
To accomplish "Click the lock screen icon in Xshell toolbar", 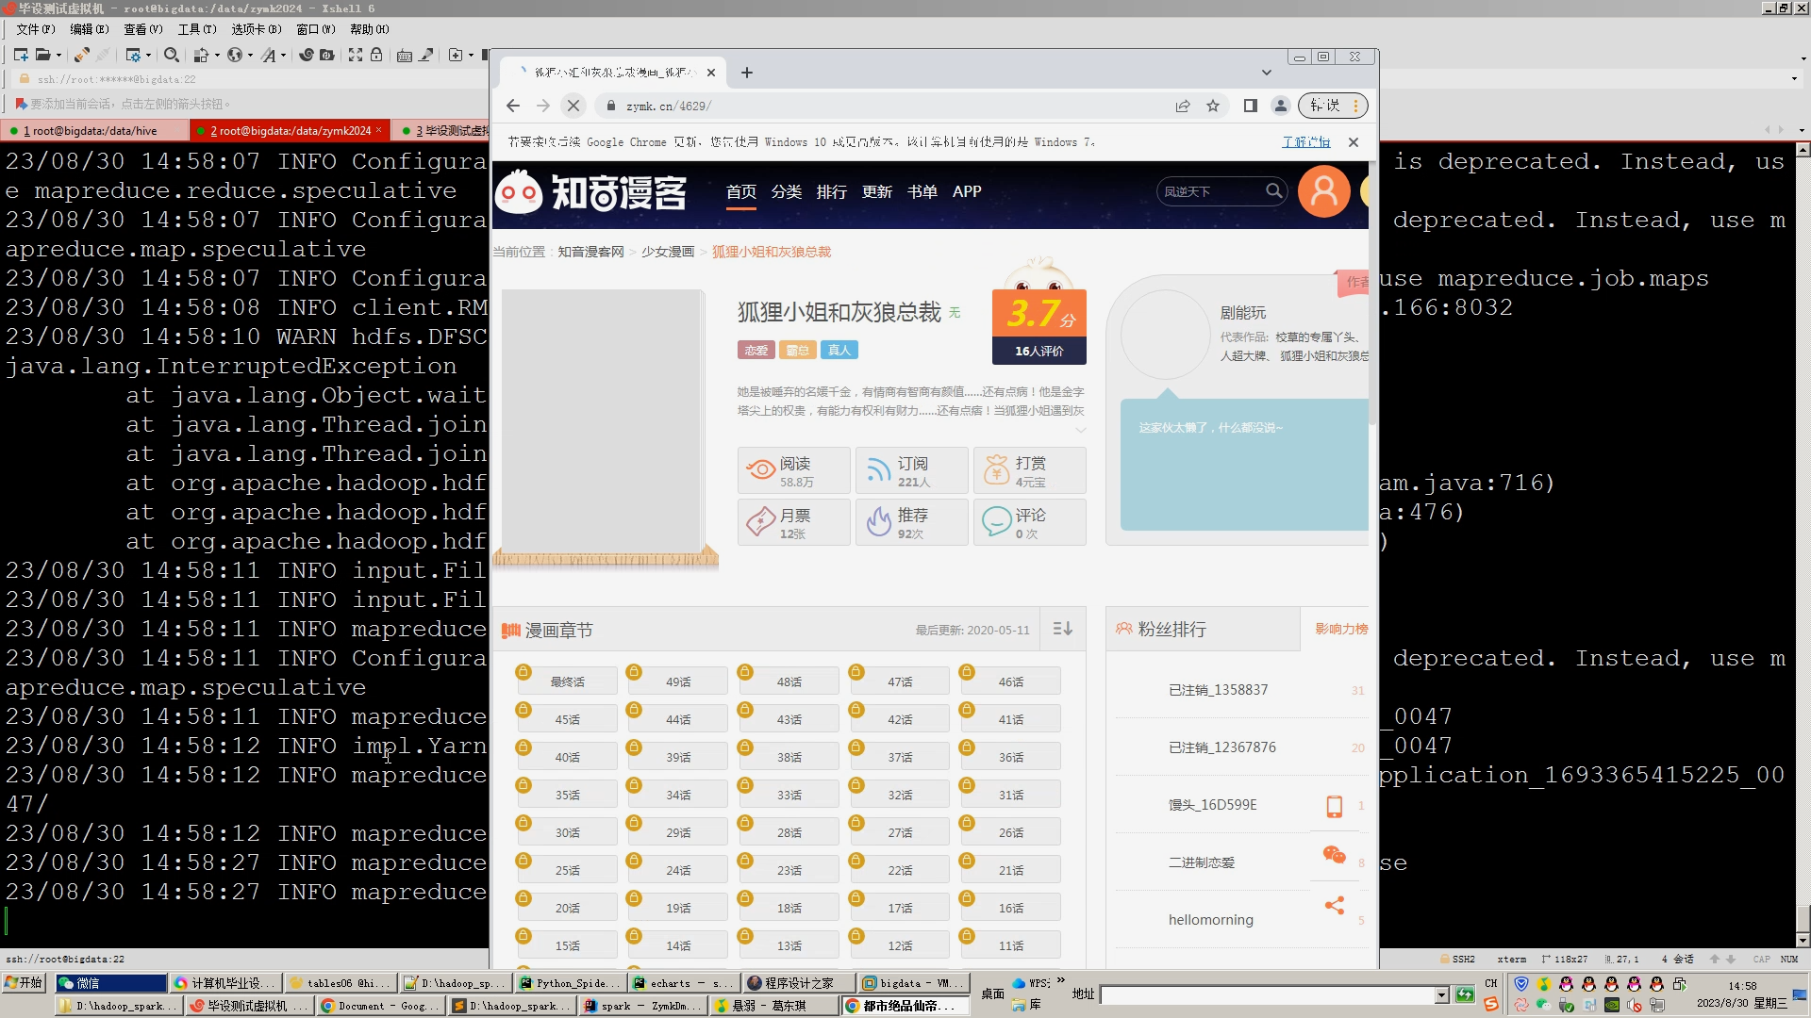I will click(x=375, y=55).
